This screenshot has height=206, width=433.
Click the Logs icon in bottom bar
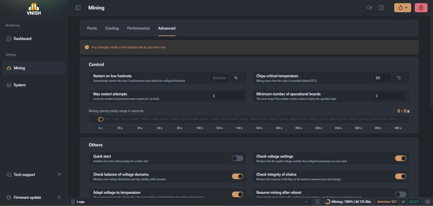(x=73, y=202)
